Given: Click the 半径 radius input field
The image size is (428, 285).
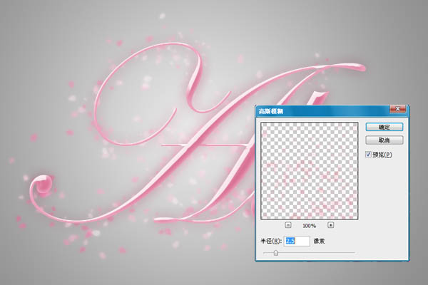Looking at the screenshot, I should click(x=297, y=241).
